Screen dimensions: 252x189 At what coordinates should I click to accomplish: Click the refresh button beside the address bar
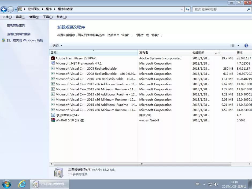point(188,9)
